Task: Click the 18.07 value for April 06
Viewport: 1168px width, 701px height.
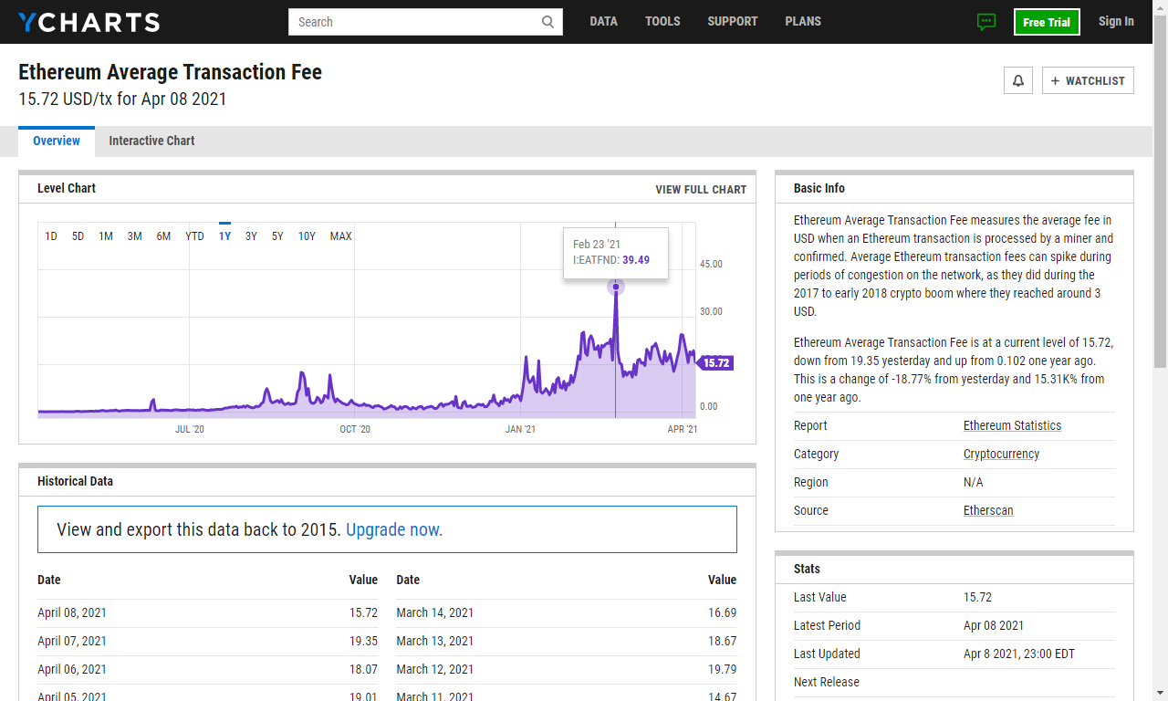Action: [x=363, y=670]
